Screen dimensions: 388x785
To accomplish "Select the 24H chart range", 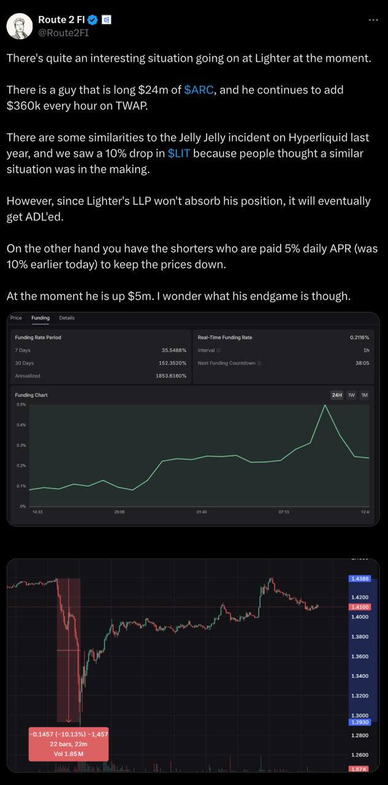I will [337, 395].
